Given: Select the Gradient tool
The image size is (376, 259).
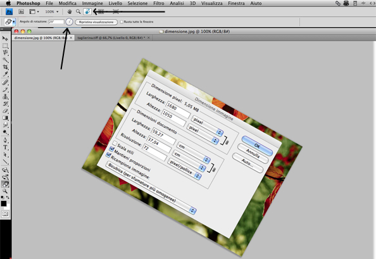Looking at the screenshot, I should pos(5,118).
